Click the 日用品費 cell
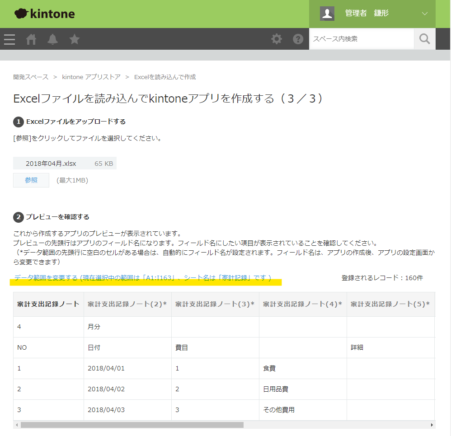This screenshot has height=436, width=451. click(303, 389)
